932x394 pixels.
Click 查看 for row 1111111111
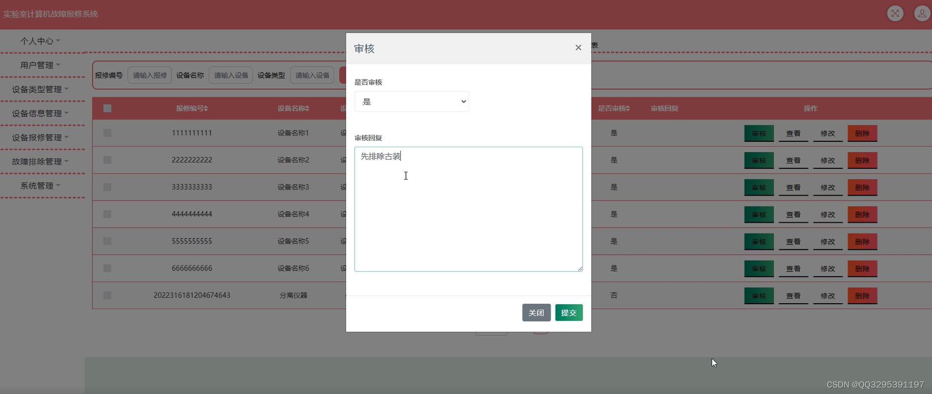(793, 133)
